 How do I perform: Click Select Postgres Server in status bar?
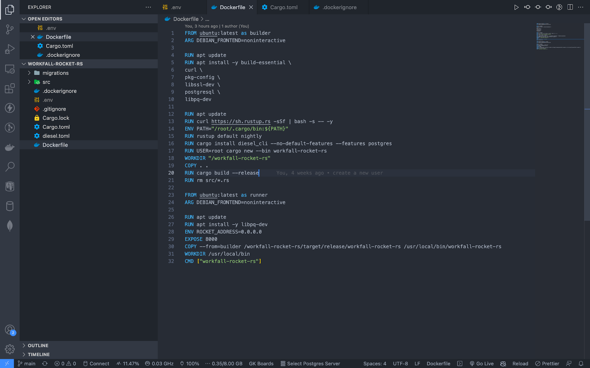point(310,364)
